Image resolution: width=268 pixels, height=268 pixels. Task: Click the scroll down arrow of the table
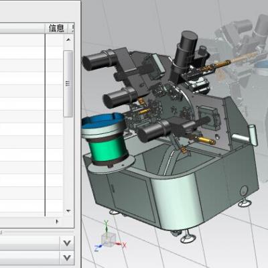pyautogui.click(x=68, y=211)
